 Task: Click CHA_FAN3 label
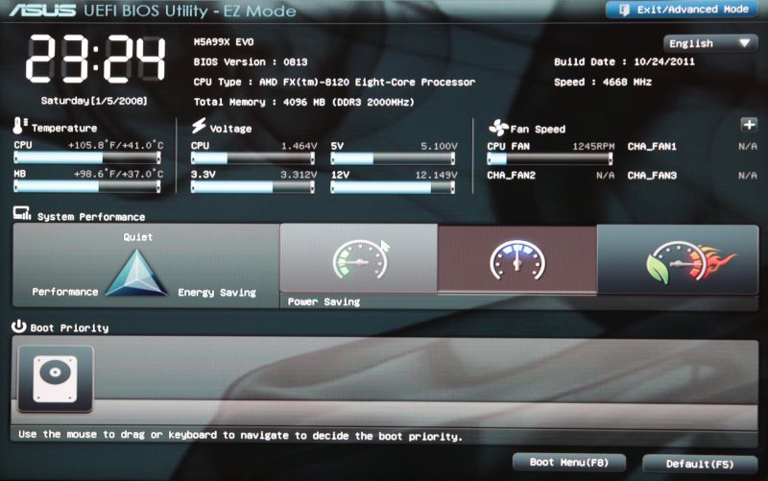click(x=652, y=176)
